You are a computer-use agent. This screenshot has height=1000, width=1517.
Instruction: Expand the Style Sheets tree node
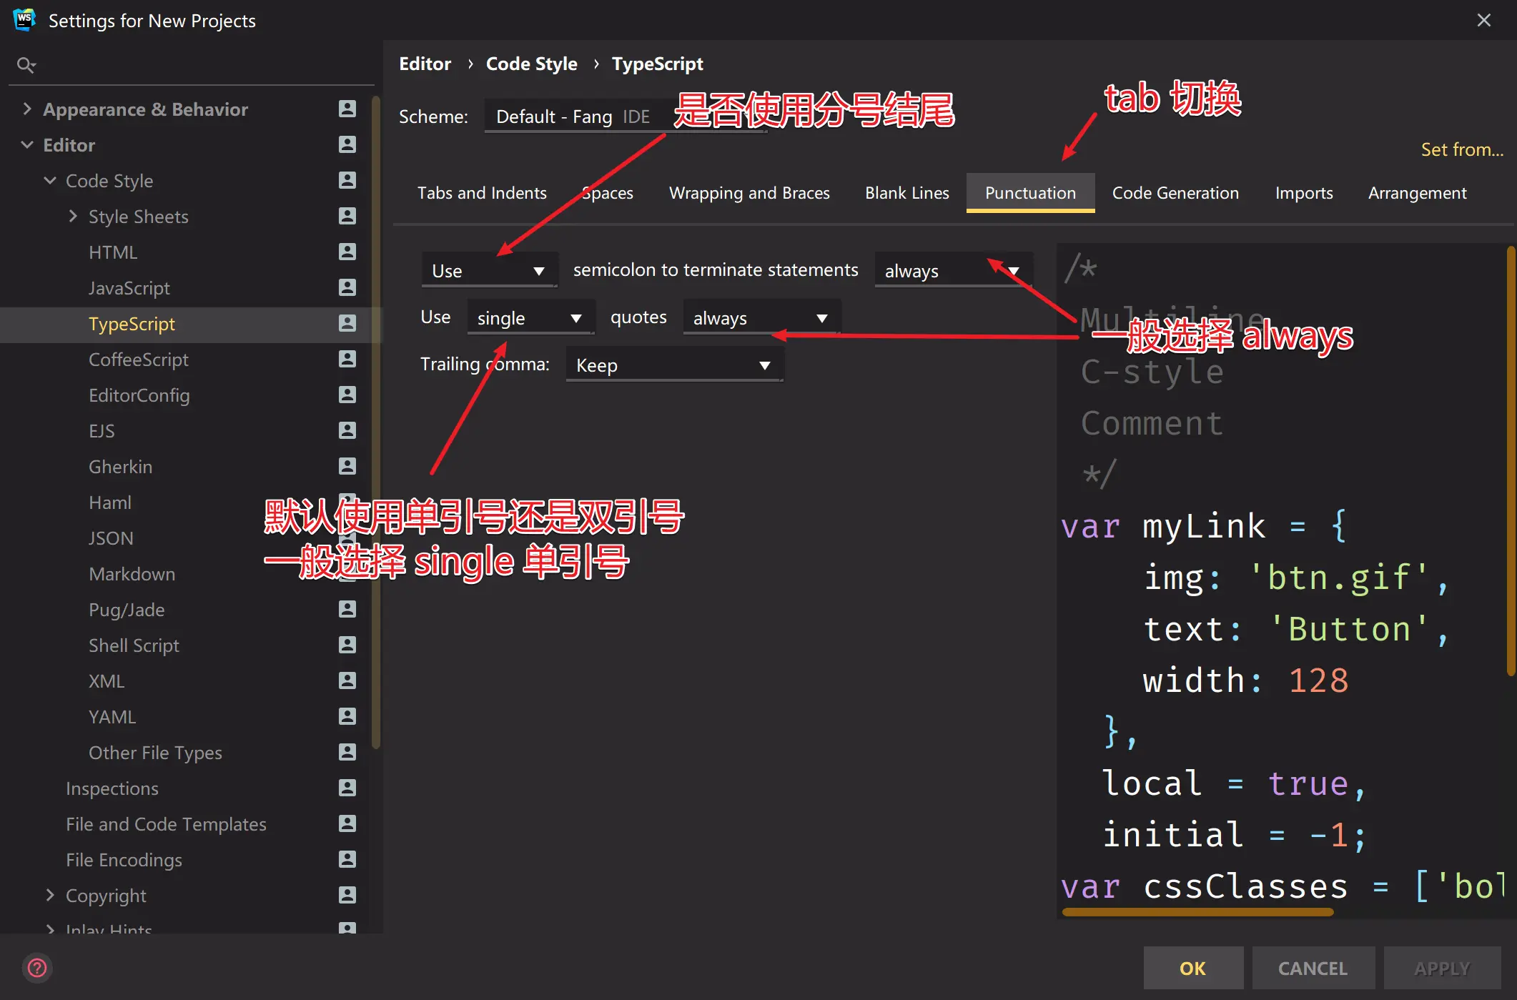[73, 216]
